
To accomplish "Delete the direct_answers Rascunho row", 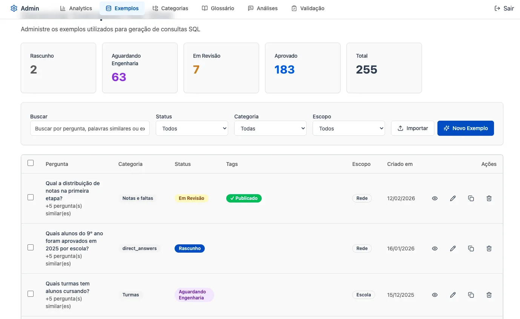I will [489, 248].
